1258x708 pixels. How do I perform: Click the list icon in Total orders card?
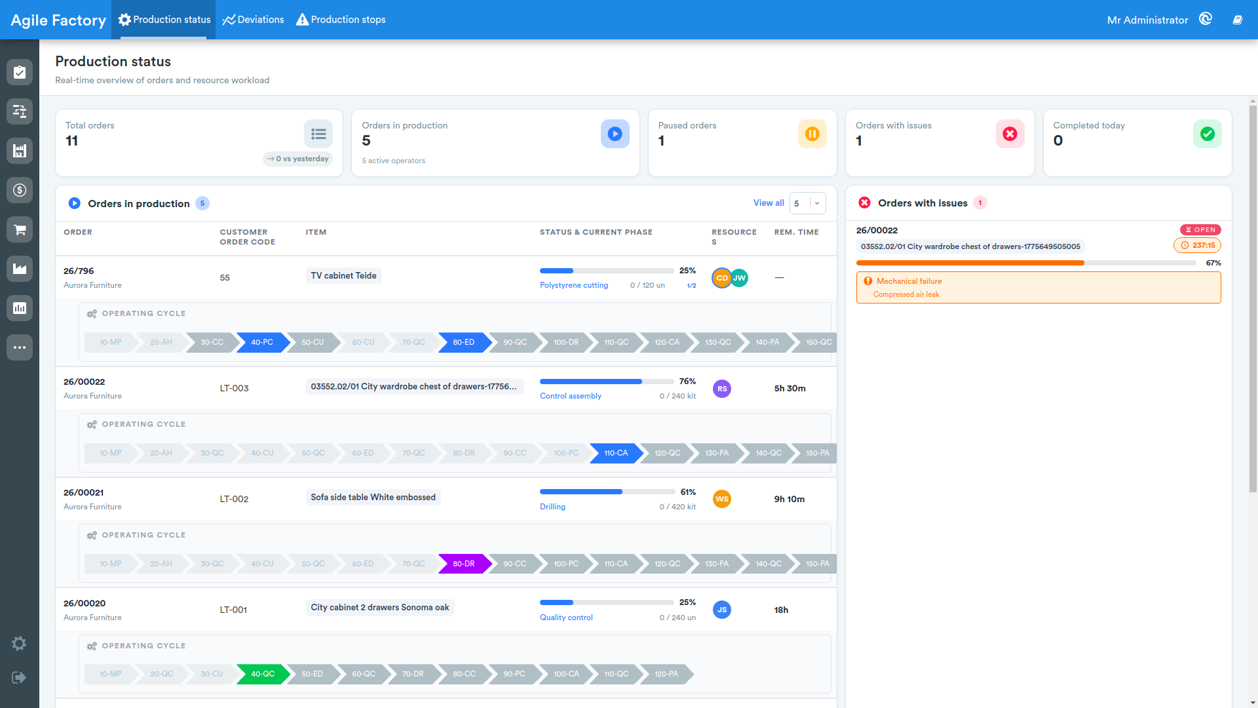pyautogui.click(x=318, y=134)
